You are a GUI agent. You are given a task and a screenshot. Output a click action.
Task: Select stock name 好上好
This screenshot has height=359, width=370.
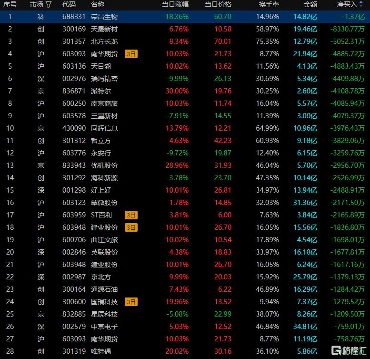click(101, 190)
